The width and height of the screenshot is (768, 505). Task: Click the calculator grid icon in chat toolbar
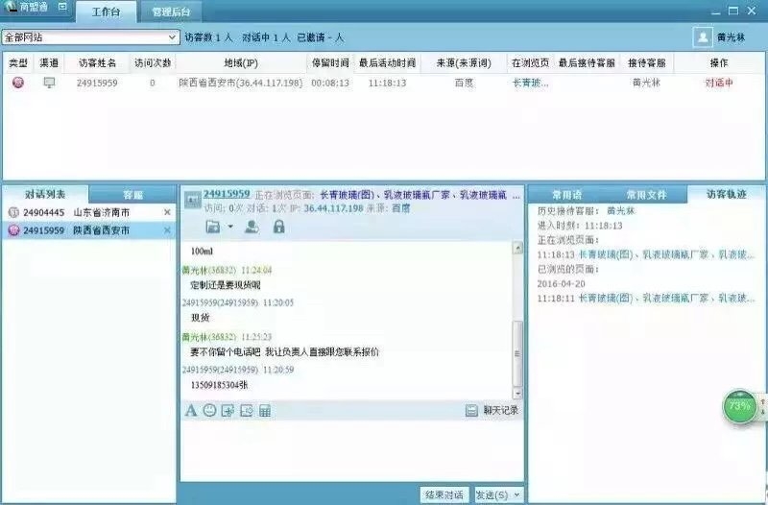[x=264, y=411]
